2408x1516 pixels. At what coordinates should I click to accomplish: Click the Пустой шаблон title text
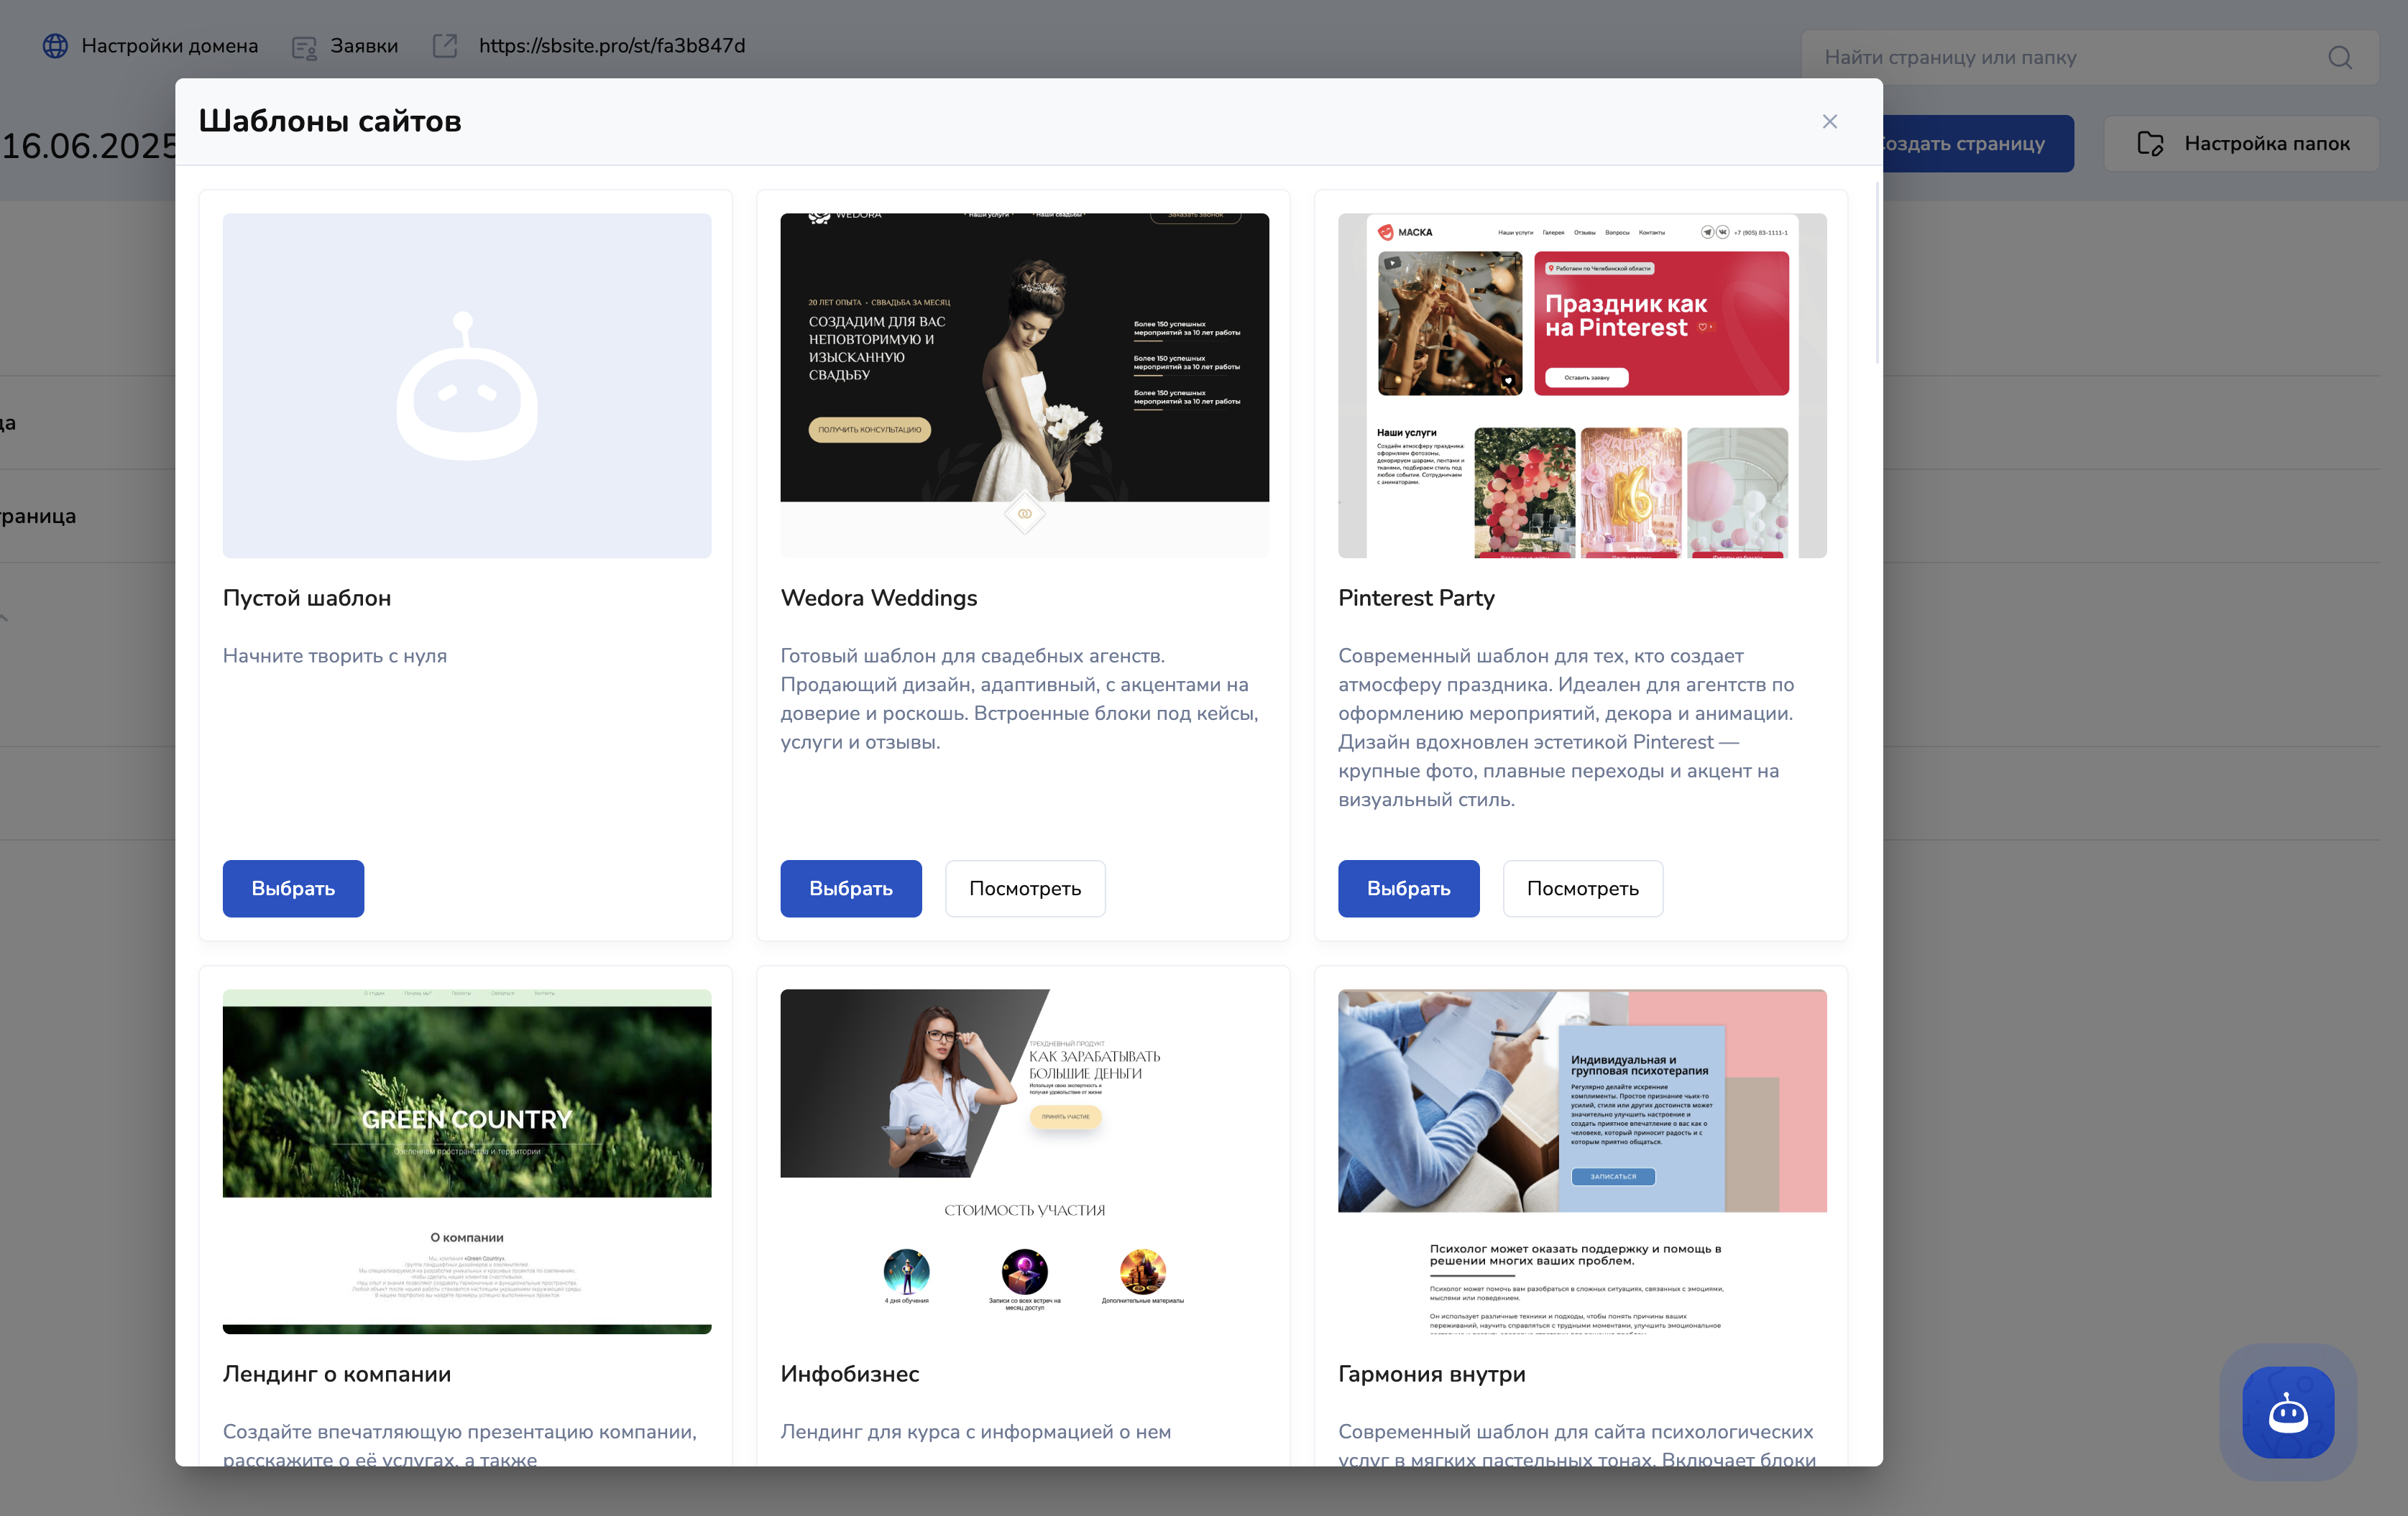coord(307,598)
